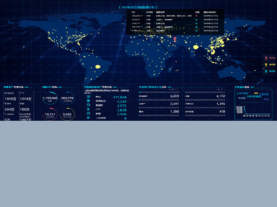Viewport: 277px width, 207px height.
Task: Click the red 12,151 ring gauge
Action: (50, 114)
